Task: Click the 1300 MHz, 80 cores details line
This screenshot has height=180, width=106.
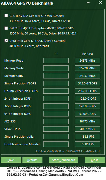Action: click(43, 33)
